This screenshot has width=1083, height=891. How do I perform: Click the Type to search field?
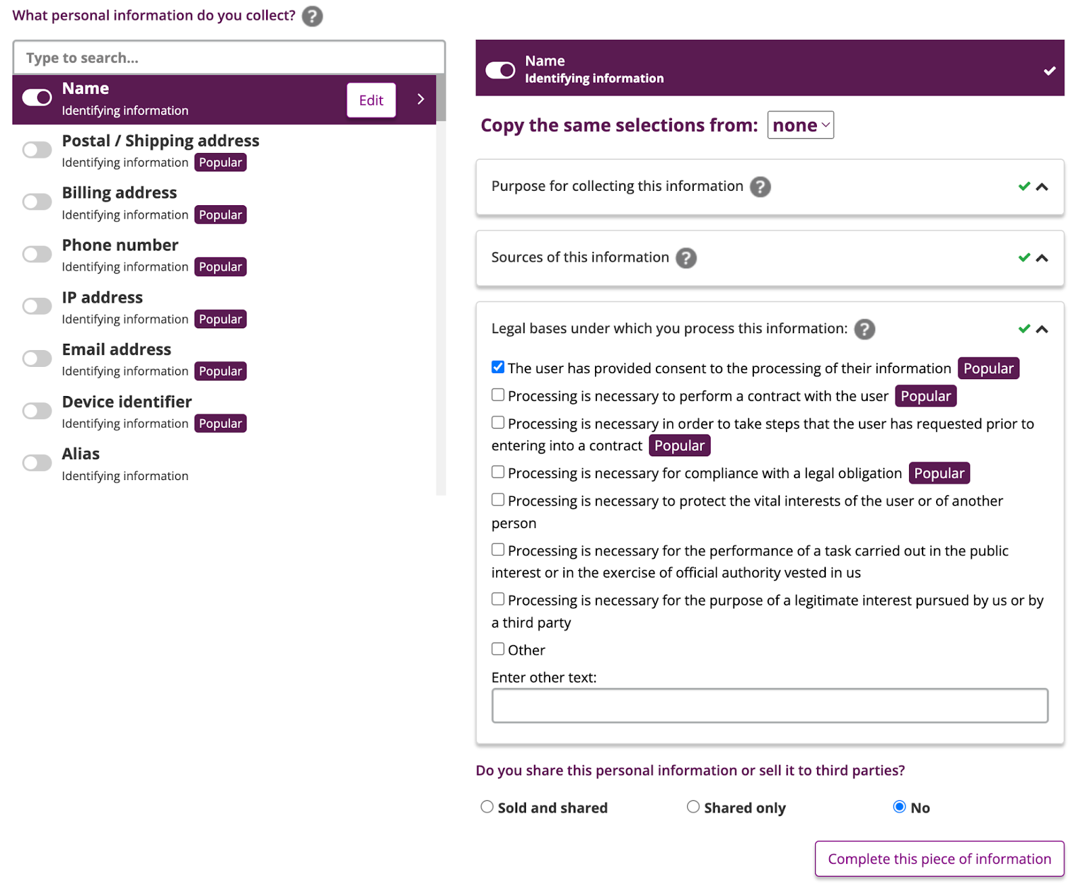[229, 58]
